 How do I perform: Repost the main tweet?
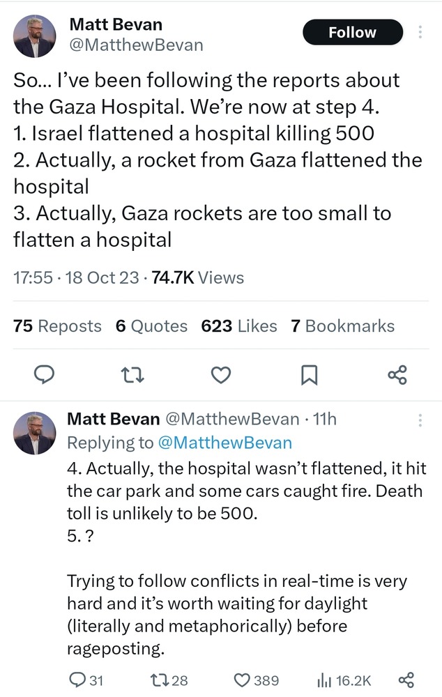[x=132, y=376]
